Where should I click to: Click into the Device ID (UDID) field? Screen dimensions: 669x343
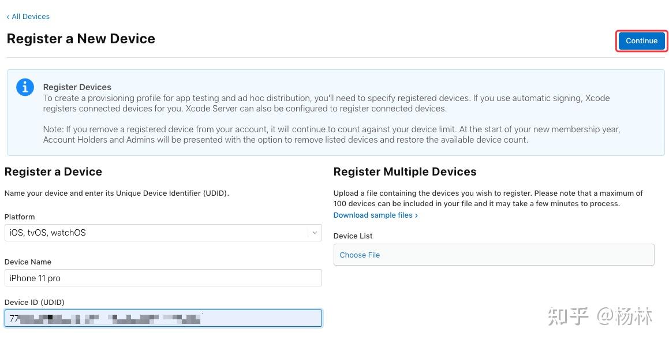pyautogui.click(x=163, y=318)
